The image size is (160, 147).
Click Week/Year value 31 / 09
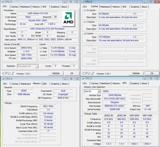click(147, 109)
